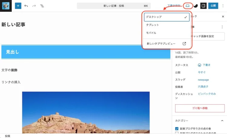The image size is (227, 138).
Task: Change author 穴澤虎子
Action: (x=203, y=87)
